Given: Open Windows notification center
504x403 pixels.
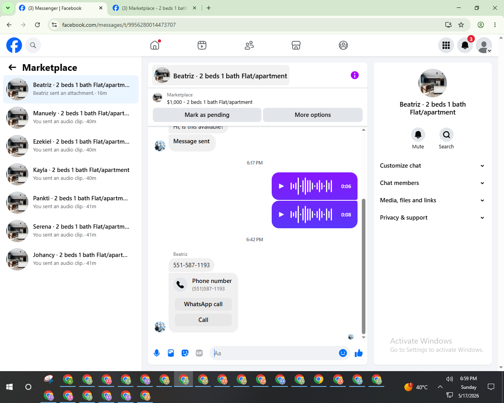Looking at the screenshot, I should pos(491,387).
